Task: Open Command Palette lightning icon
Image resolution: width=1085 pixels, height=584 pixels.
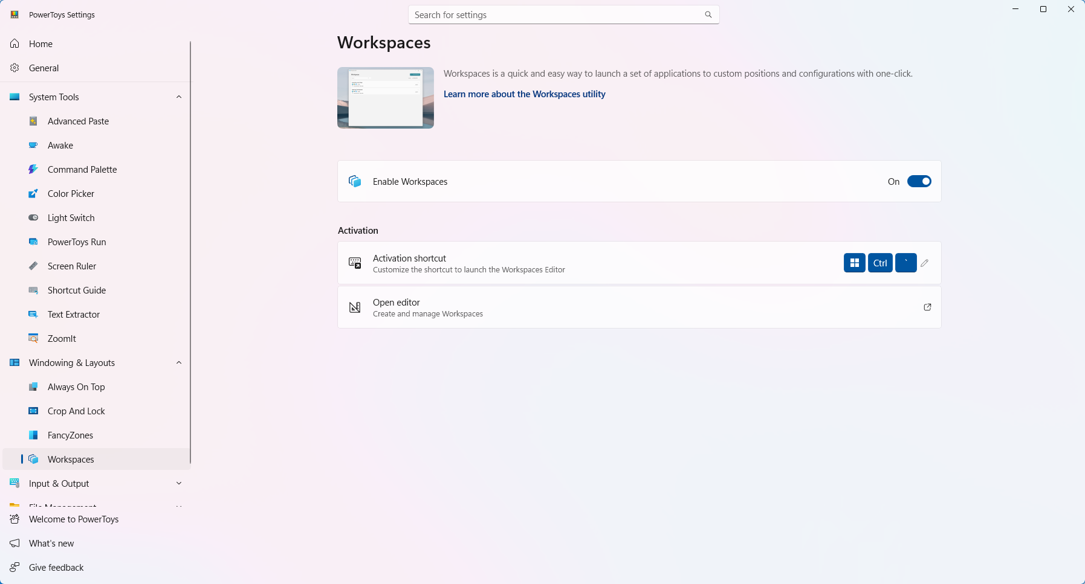Action: point(33,170)
